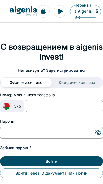Open the +375 country code selector
Screen dimensions: 103x184
(12, 106)
